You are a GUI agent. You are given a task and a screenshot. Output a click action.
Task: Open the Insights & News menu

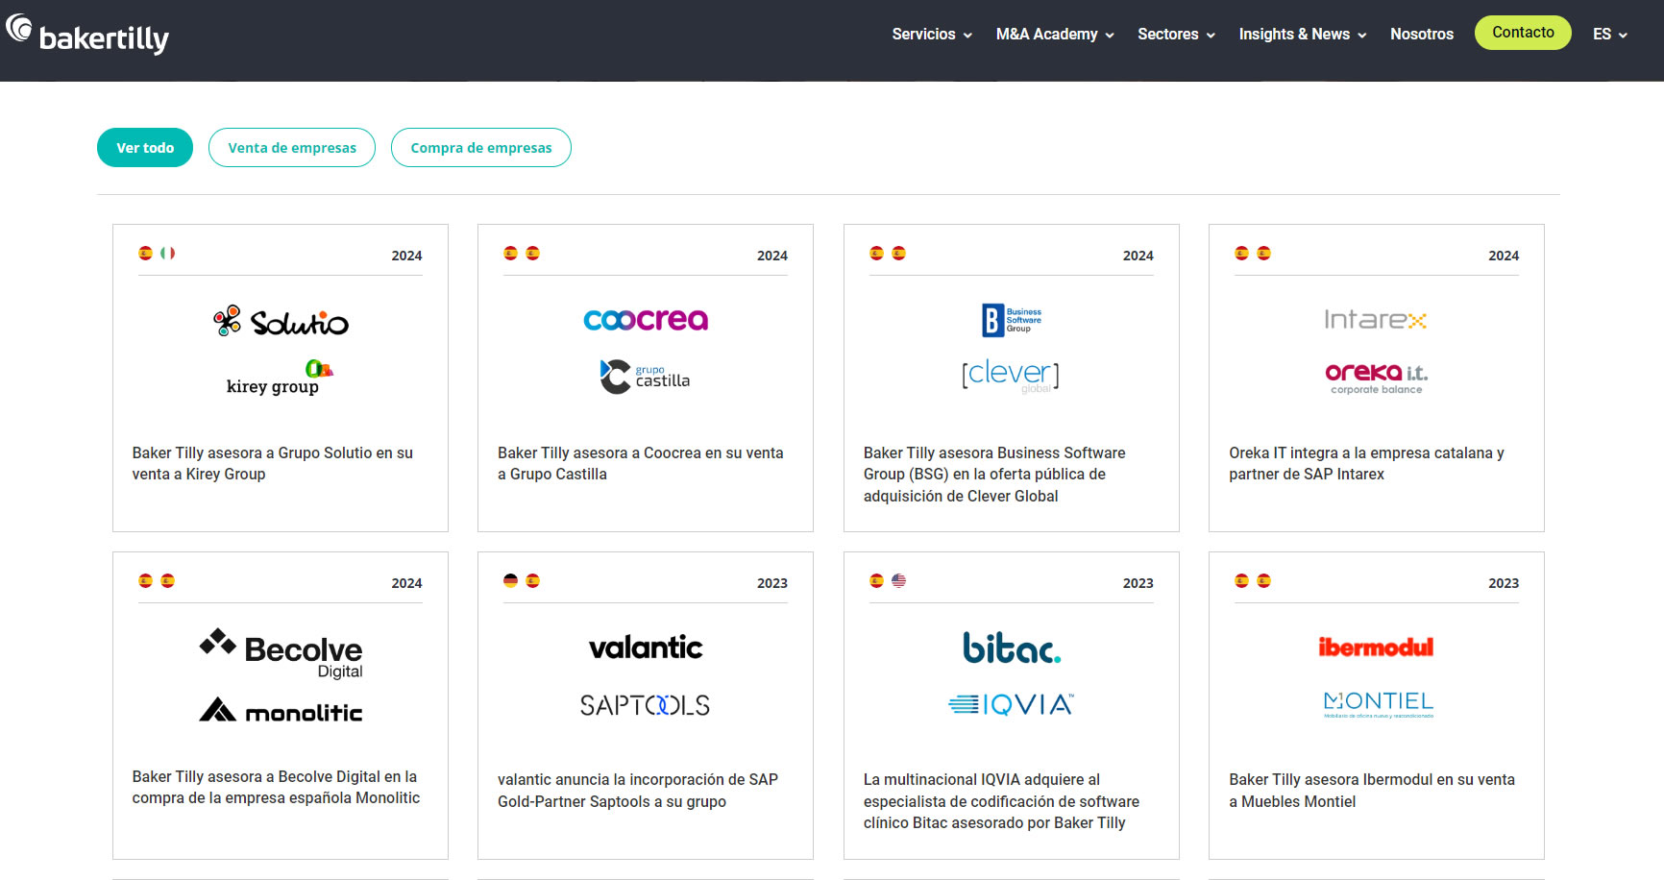click(x=1302, y=35)
